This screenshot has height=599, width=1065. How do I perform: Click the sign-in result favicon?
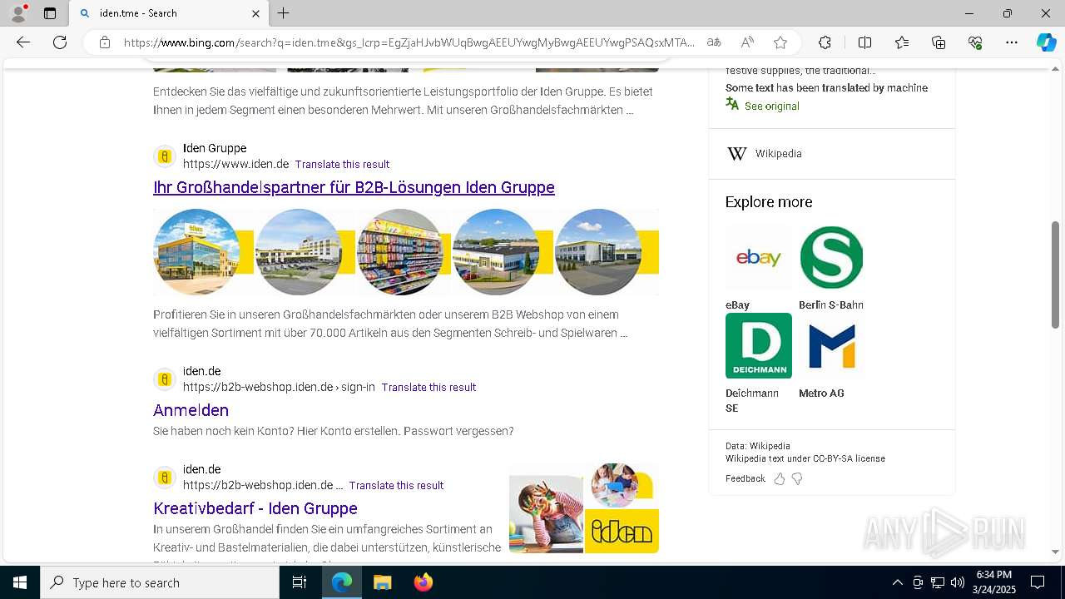click(x=165, y=379)
